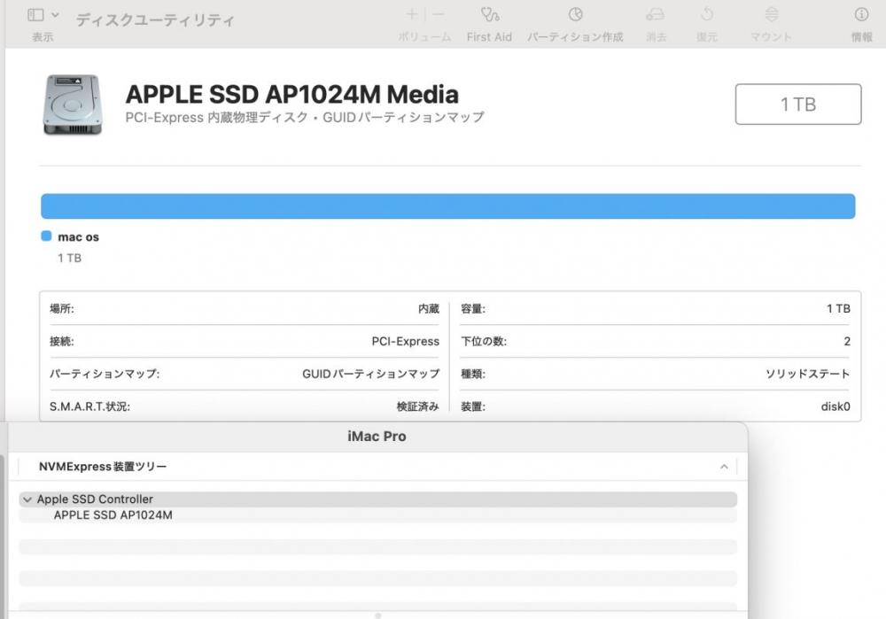This screenshot has height=619, width=886.
Task: Run First Aid stethoscope icon
Action: click(489, 14)
